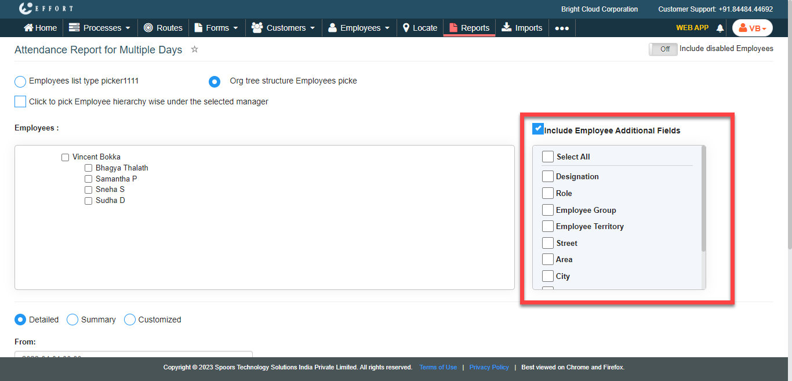792x381 pixels.
Task: Click the Effort logo
Action: pyautogui.click(x=46, y=9)
